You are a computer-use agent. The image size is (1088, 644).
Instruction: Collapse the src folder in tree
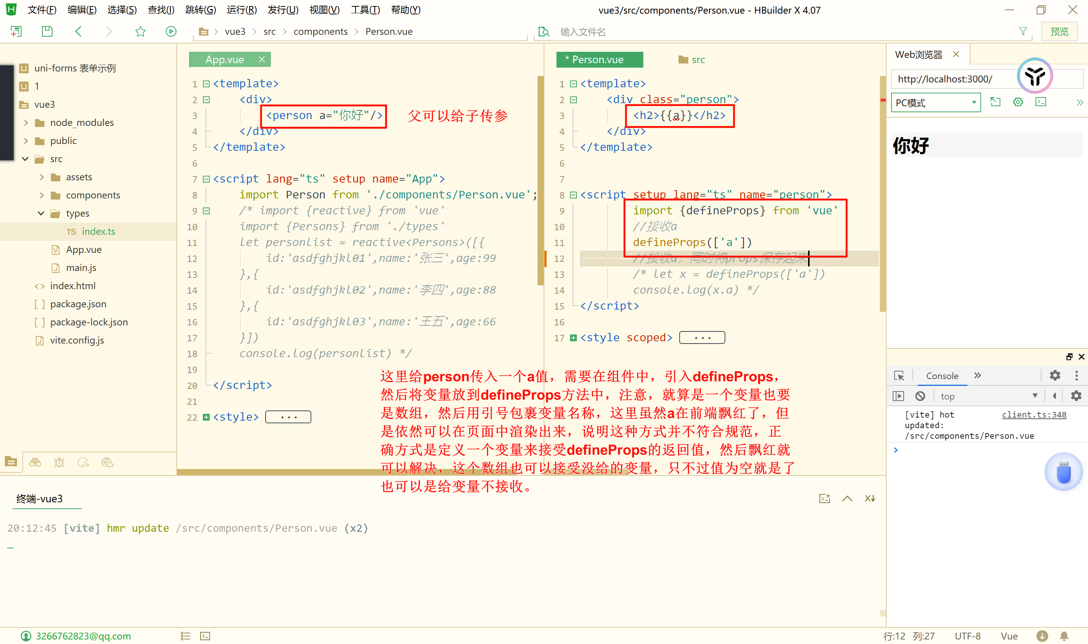point(25,159)
